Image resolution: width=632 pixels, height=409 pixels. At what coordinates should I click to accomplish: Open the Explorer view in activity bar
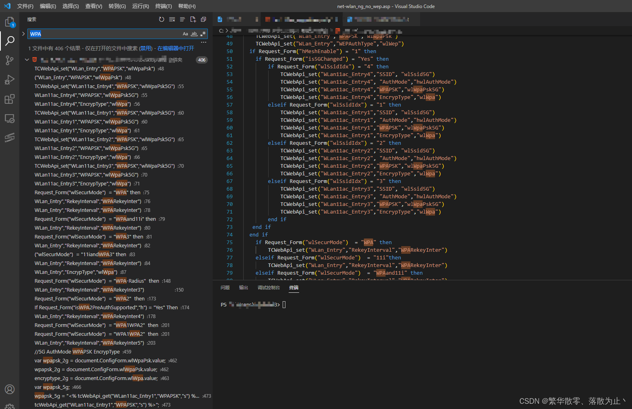tap(10, 22)
